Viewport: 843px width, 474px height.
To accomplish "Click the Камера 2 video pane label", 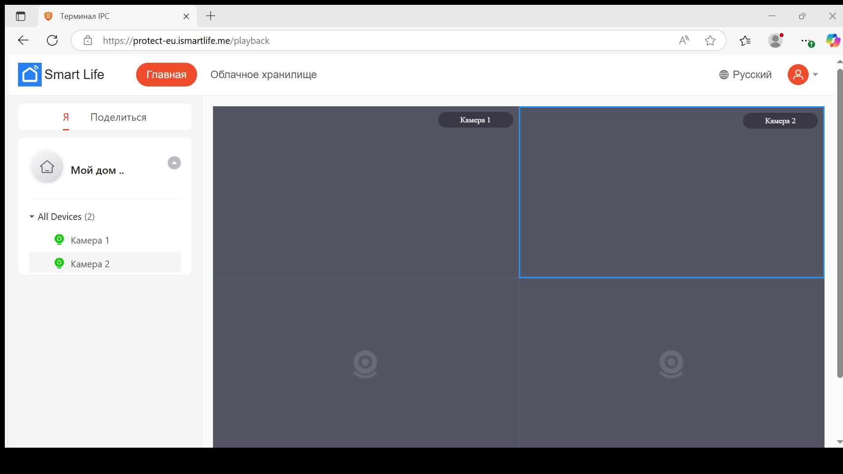I will tap(780, 121).
